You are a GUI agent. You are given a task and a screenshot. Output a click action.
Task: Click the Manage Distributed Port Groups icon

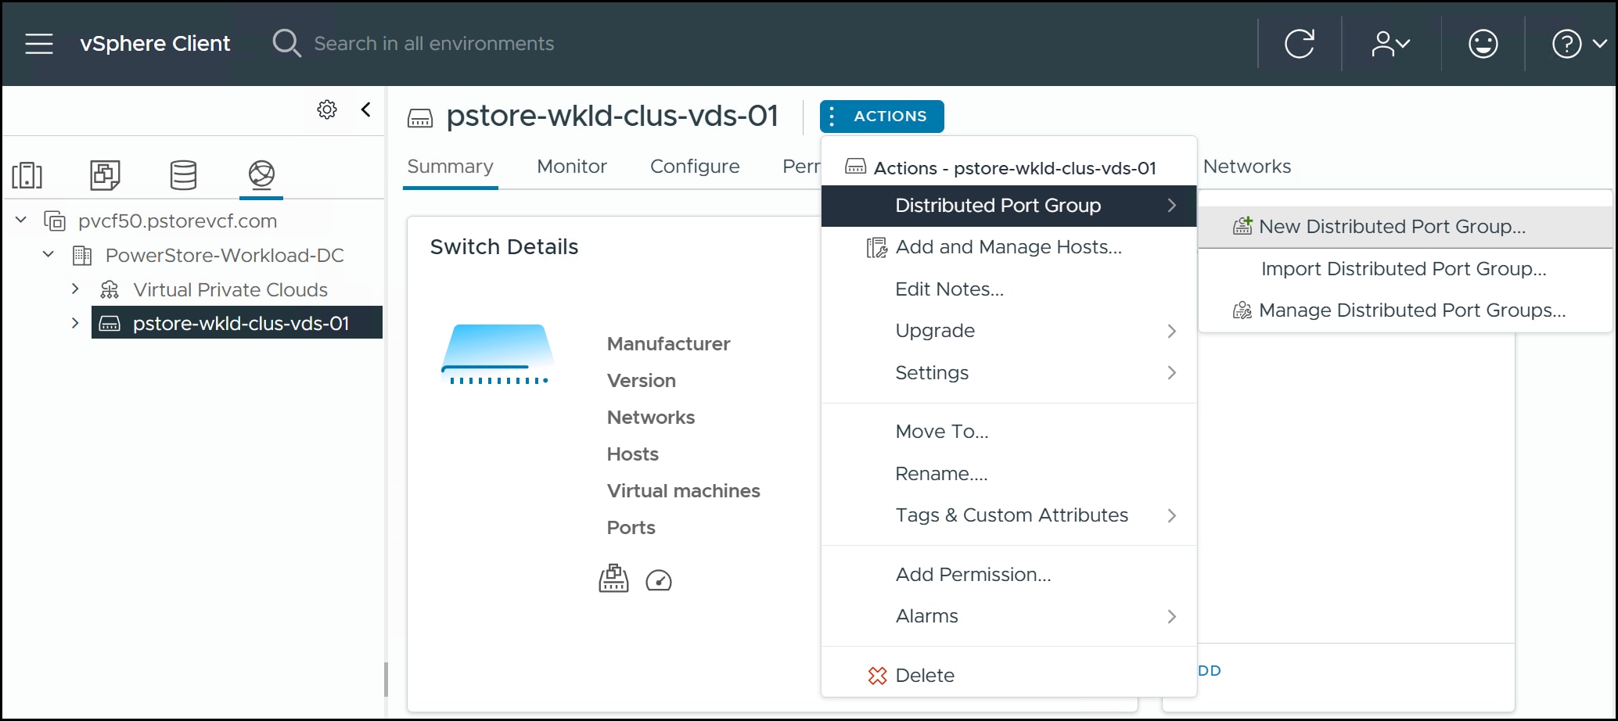[x=1242, y=310]
